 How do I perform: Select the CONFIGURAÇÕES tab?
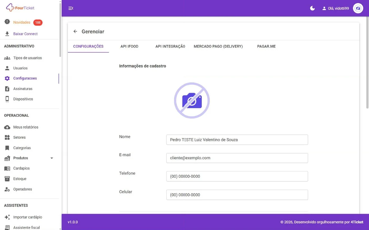click(88, 46)
